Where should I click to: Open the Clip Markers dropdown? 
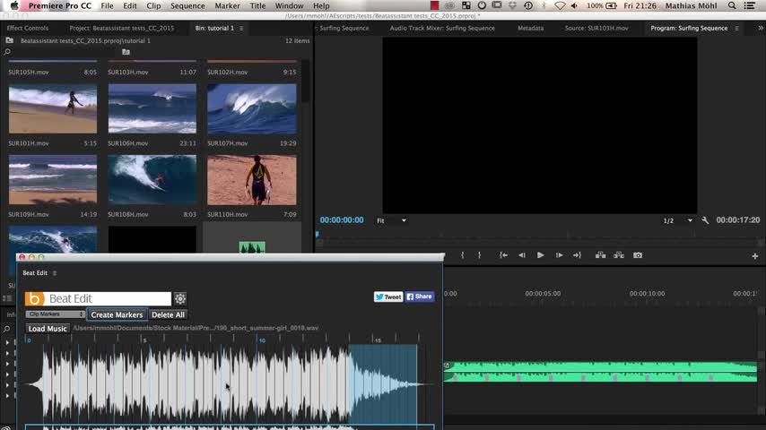tap(55, 314)
